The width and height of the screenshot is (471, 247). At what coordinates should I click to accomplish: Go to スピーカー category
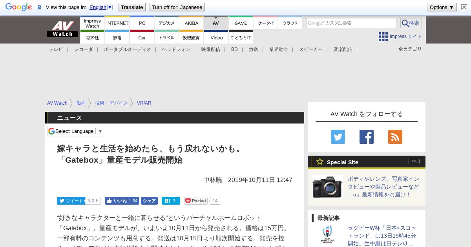point(311,49)
